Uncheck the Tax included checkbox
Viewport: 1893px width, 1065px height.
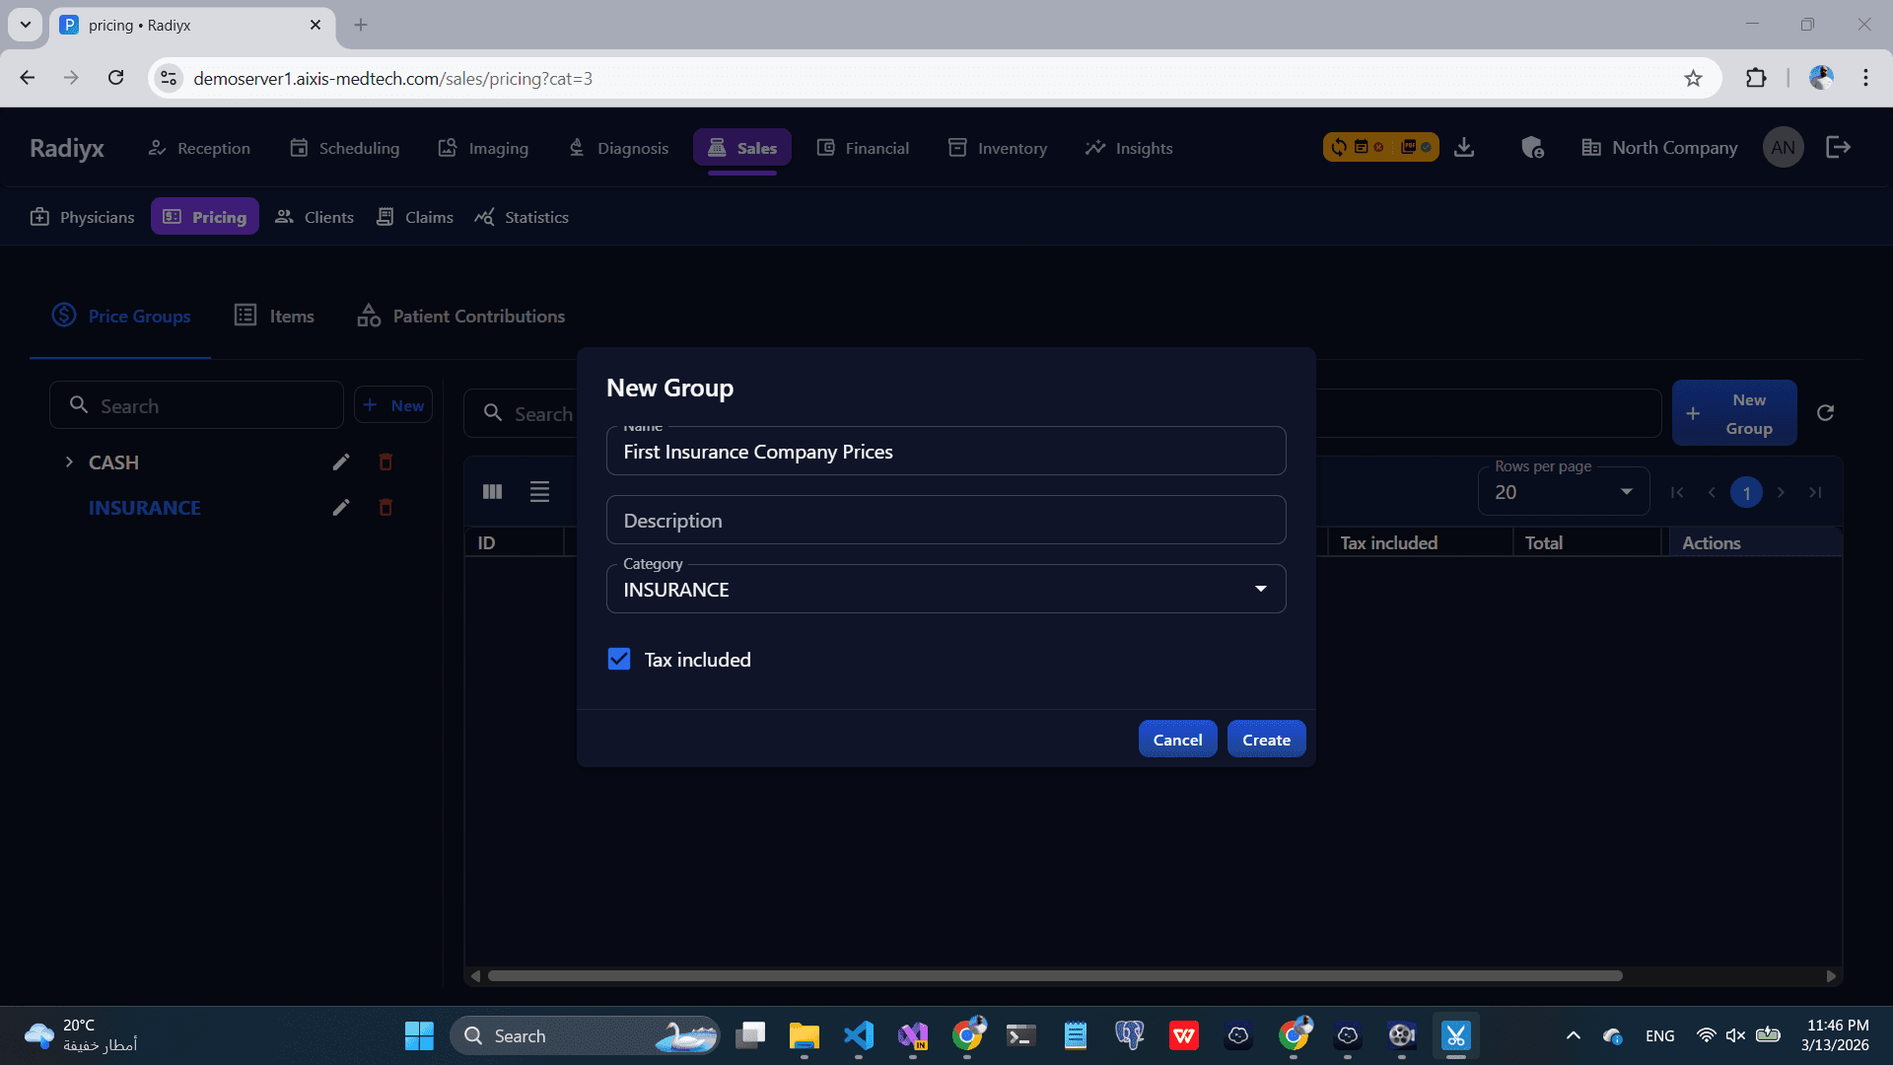(x=619, y=659)
